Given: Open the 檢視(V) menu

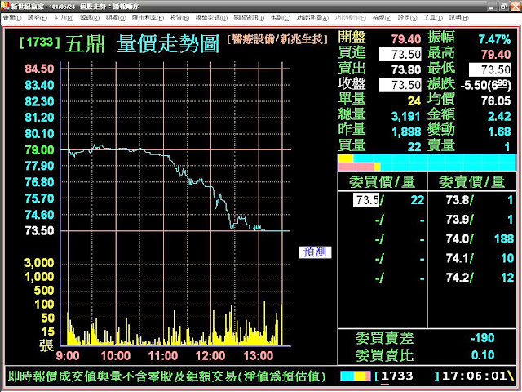Looking at the screenshot, I should point(382,18).
